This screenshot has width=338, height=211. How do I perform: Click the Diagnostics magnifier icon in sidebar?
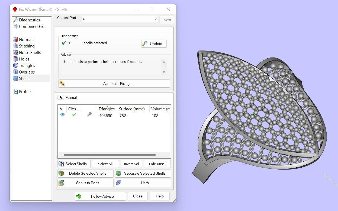click(16, 20)
